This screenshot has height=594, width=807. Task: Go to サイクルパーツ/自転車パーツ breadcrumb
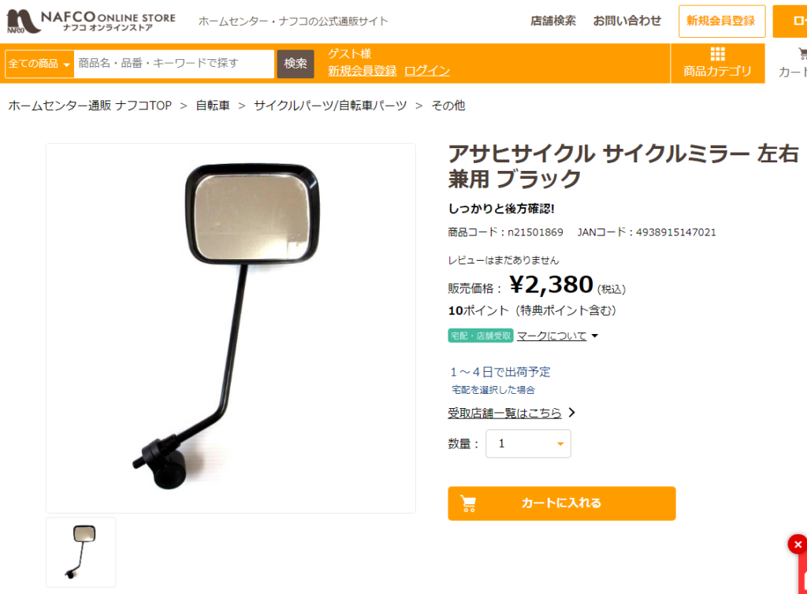tap(330, 106)
